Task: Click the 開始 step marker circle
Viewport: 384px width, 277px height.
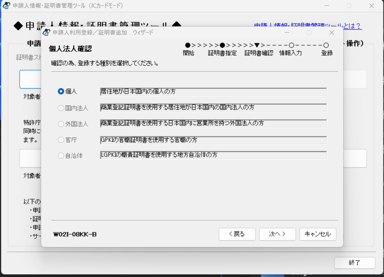Action: pyautogui.click(x=187, y=45)
